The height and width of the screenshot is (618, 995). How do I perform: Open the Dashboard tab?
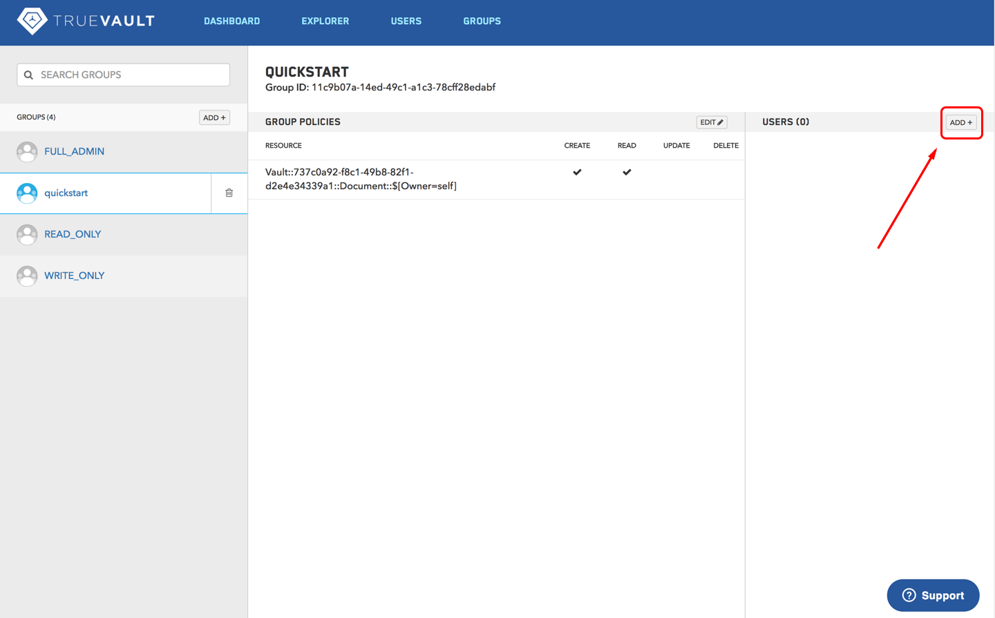(x=232, y=21)
